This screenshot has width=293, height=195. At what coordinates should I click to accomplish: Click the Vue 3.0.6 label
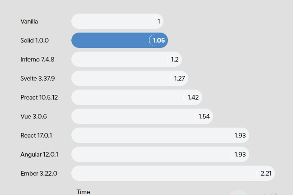tap(34, 116)
